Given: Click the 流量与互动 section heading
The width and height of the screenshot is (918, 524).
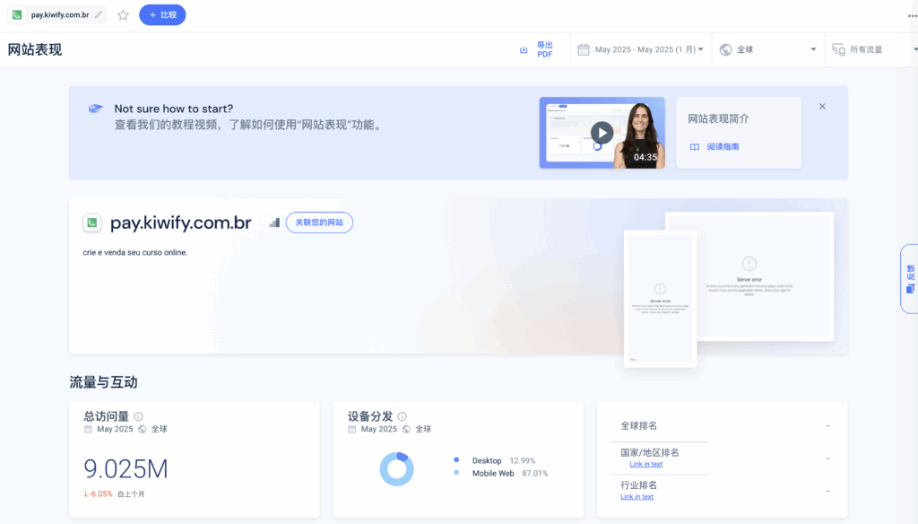Looking at the screenshot, I should pyautogui.click(x=103, y=383).
